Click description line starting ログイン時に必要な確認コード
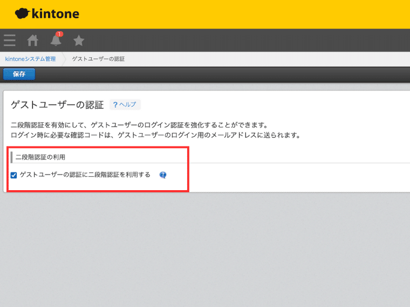The height and width of the screenshot is (307, 410). click(156, 135)
